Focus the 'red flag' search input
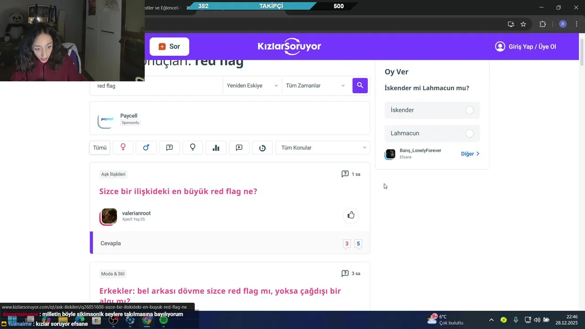Screen dimensions: 585x329 point(156,86)
